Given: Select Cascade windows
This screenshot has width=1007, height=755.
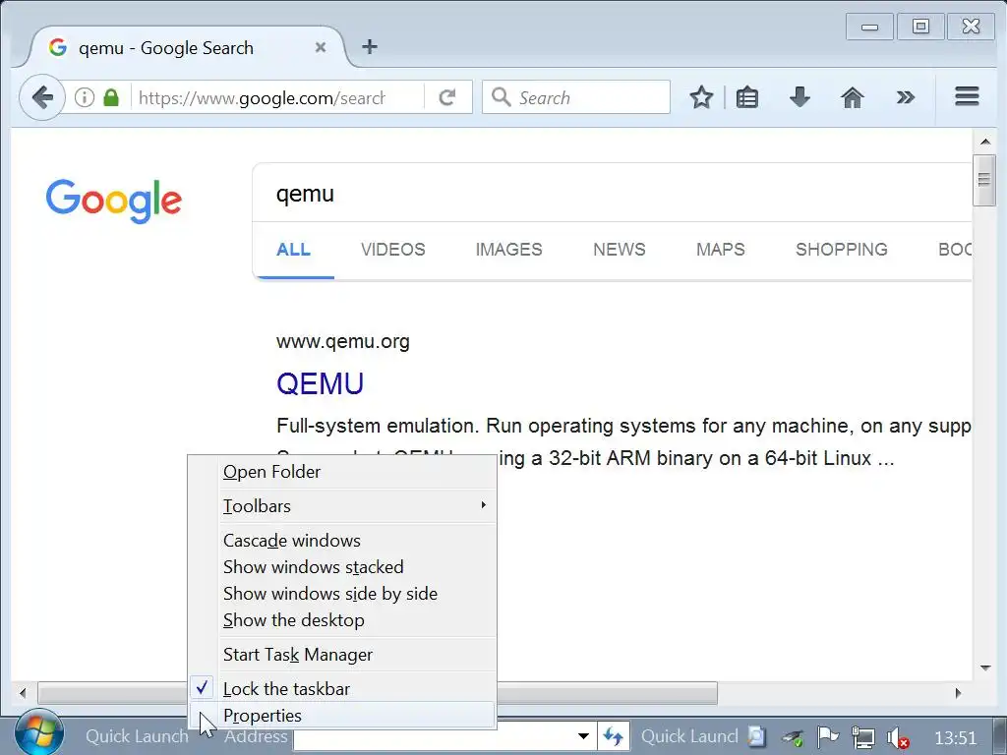Looking at the screenshot, I should 342,541.
